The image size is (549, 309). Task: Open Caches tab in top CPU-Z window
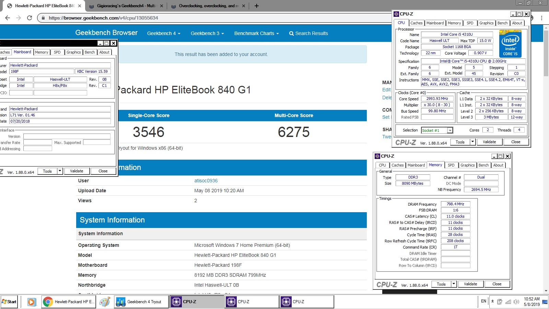coord(416,23)
